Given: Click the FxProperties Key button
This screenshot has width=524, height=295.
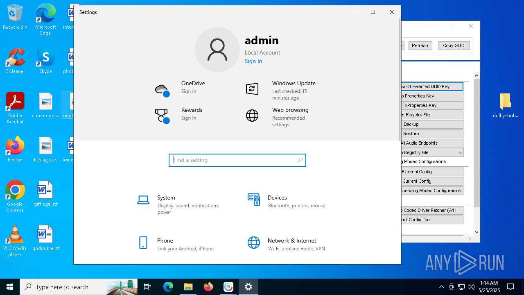Looking at the screenshot, I should 432,105.
